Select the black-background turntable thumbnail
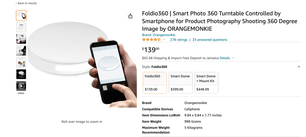306x137 pixels. [21, 74]
